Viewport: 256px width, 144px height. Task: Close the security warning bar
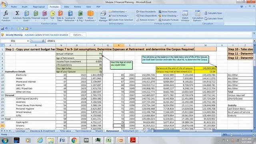coord(254,33)
